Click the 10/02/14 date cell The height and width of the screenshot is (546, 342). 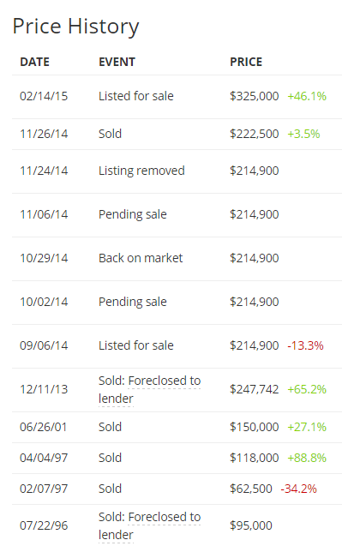click(44, 302)
